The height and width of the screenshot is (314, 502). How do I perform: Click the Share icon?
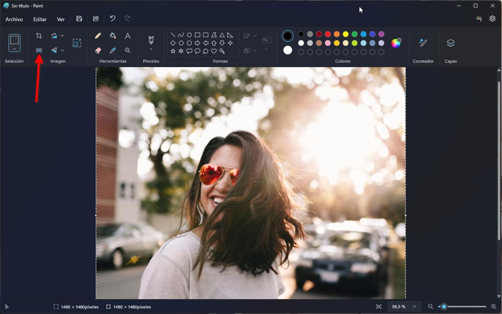pyautogui.click(x=96, y=19)
